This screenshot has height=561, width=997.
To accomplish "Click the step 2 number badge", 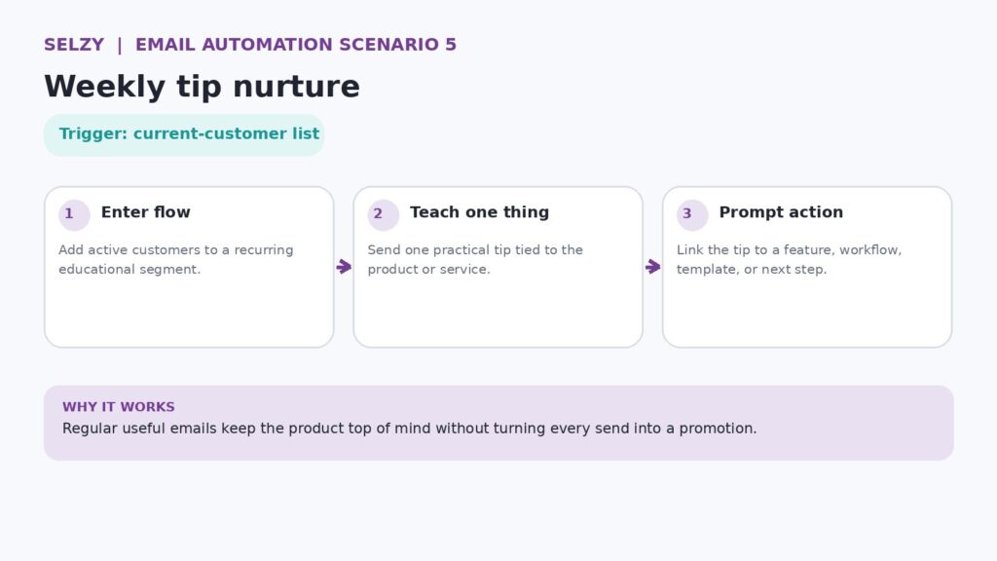I will tap(383, 214).
